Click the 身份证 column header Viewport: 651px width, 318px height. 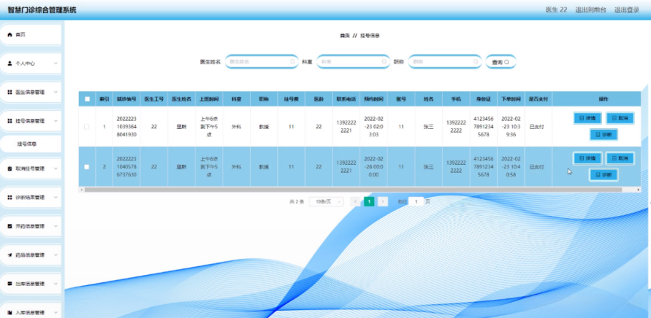(x=483, y=99)
